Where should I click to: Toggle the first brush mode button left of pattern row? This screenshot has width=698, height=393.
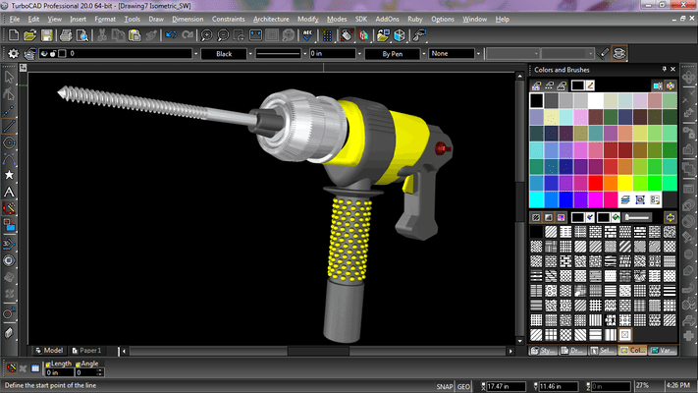click(536, 217)
